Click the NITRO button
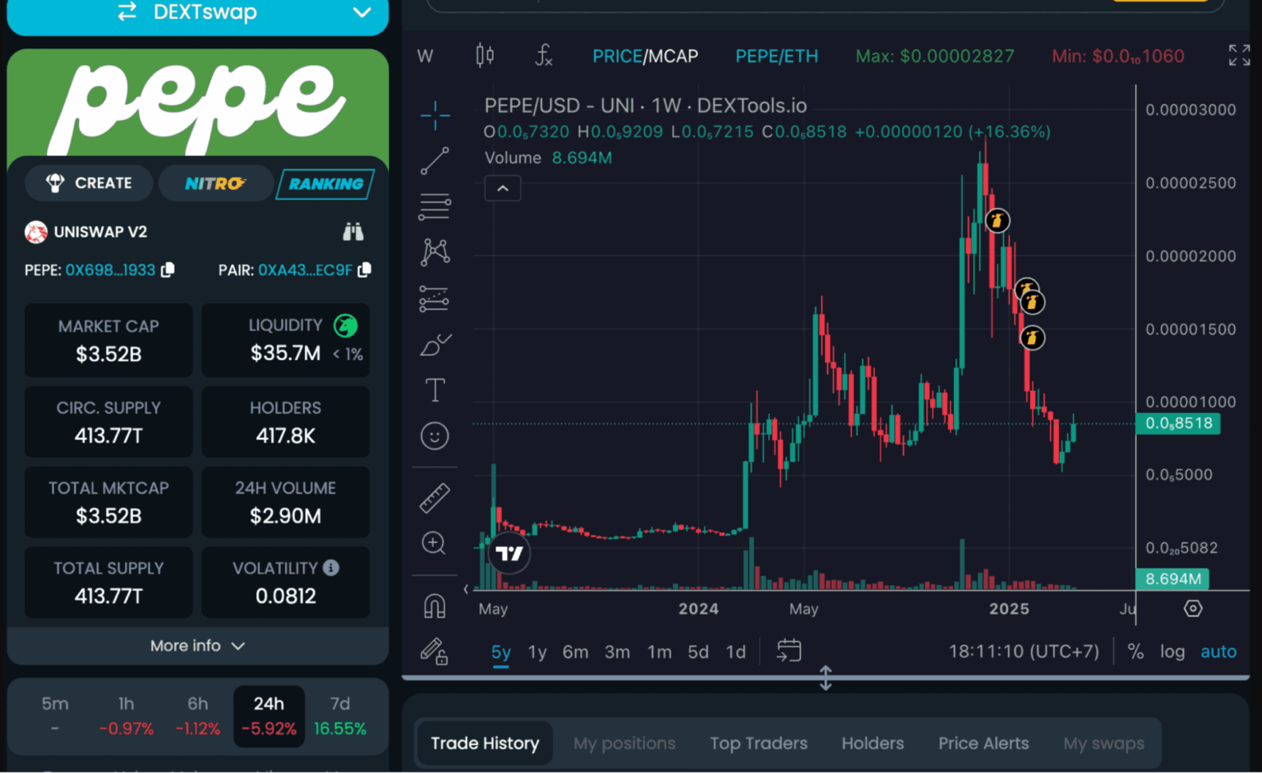This screenshot has width=1262, height=773. point(215,183)
